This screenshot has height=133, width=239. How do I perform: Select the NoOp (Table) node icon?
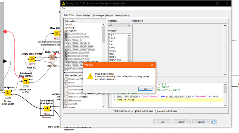coord(52,57)
